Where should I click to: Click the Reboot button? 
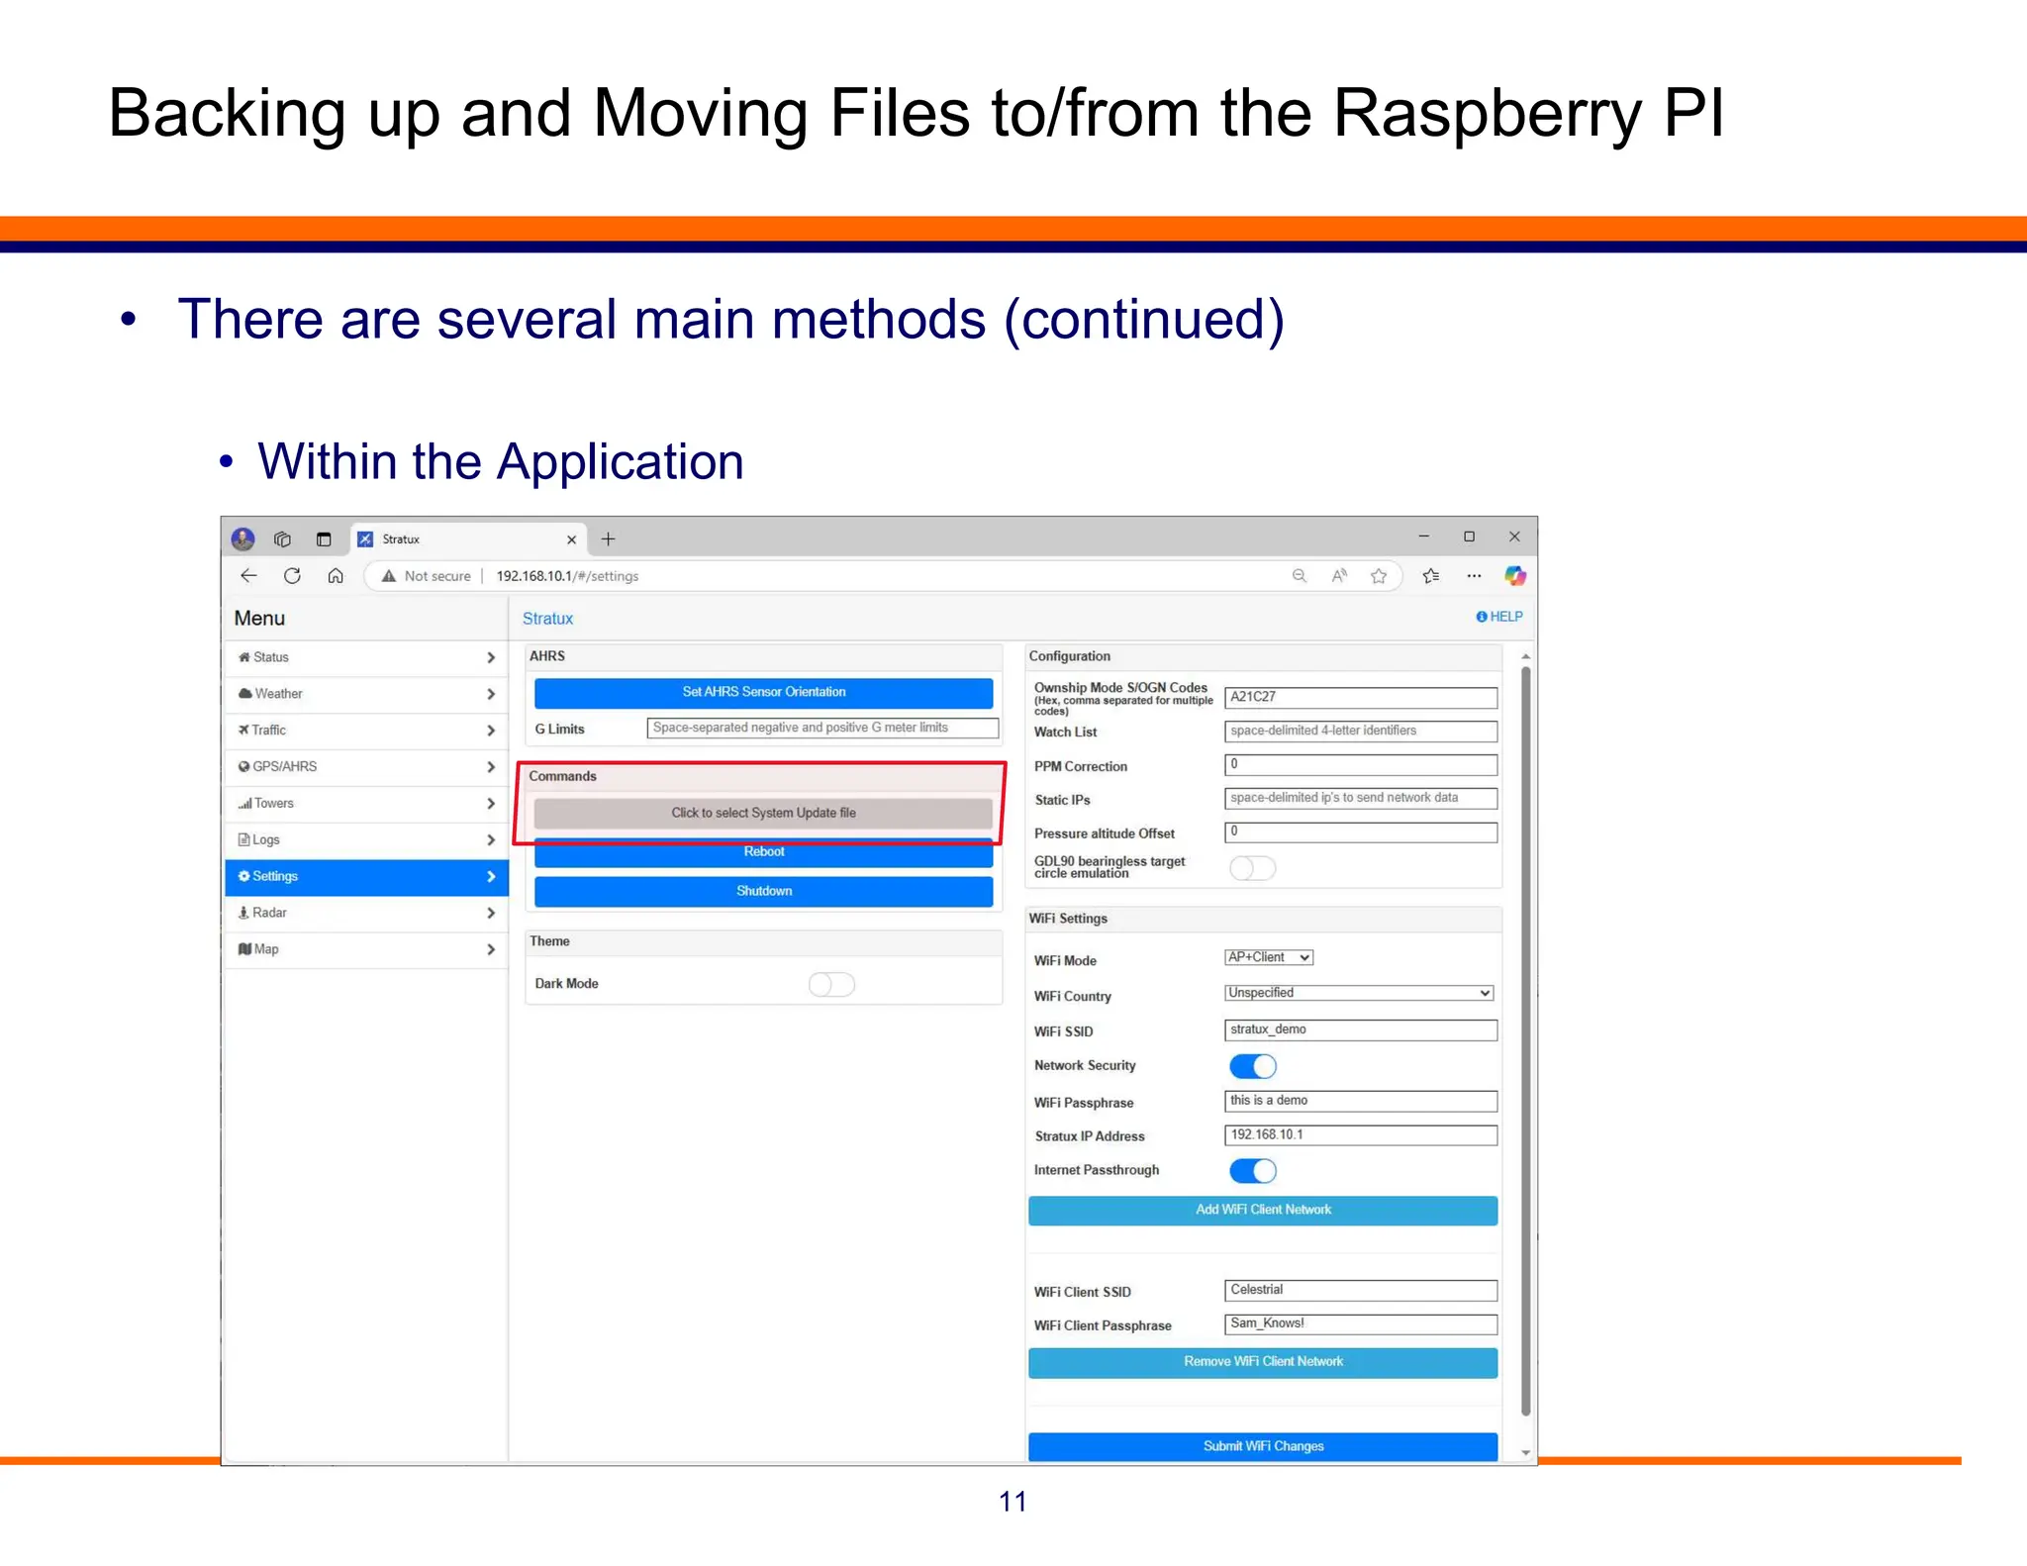tap(763, 852)
